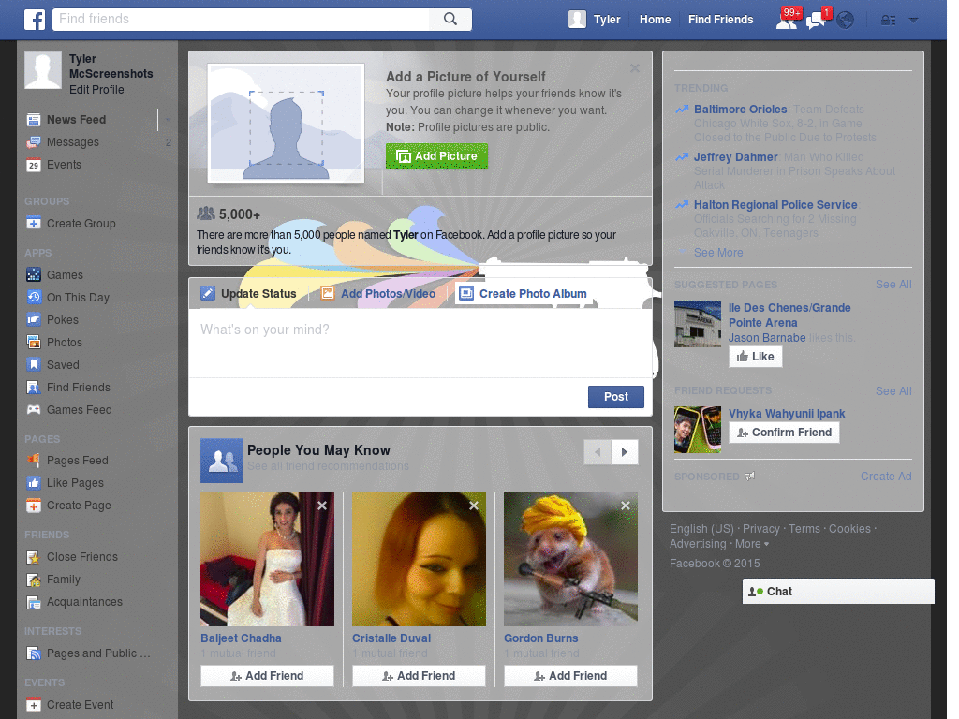Dismiss Add a Picture of Yourself card

click(635, 68)
